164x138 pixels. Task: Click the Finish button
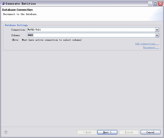tap(129, 132)
